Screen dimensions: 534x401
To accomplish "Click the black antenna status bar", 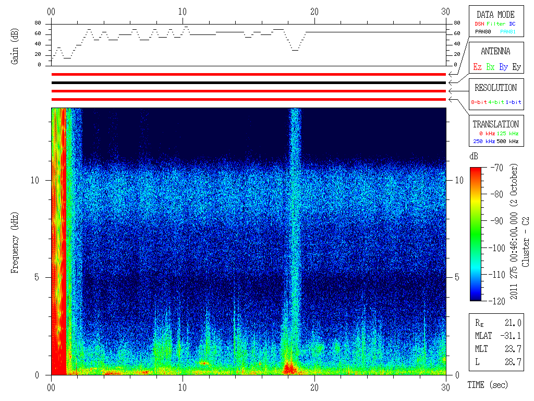I will [x=249, y=82].
